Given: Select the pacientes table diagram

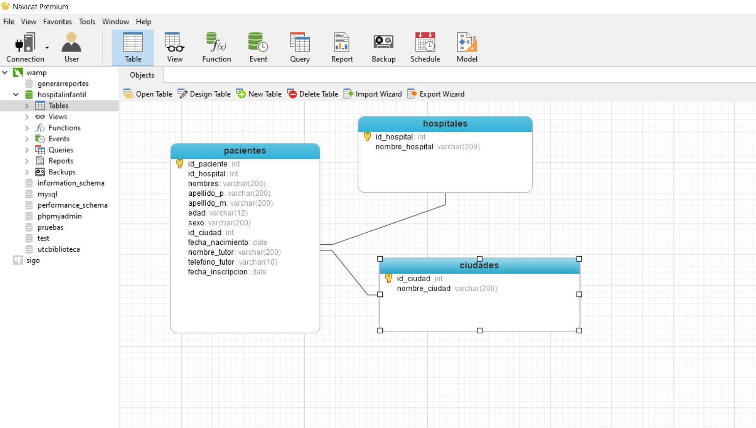Looking at the screenshot, I should coord(245,151).
